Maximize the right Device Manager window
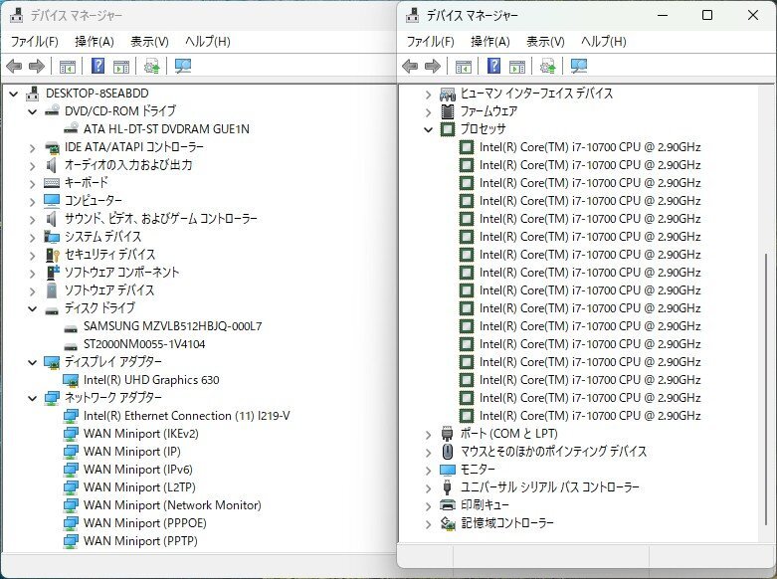Image resolution: width=777 pixels, height=579 pixels. 707,15
